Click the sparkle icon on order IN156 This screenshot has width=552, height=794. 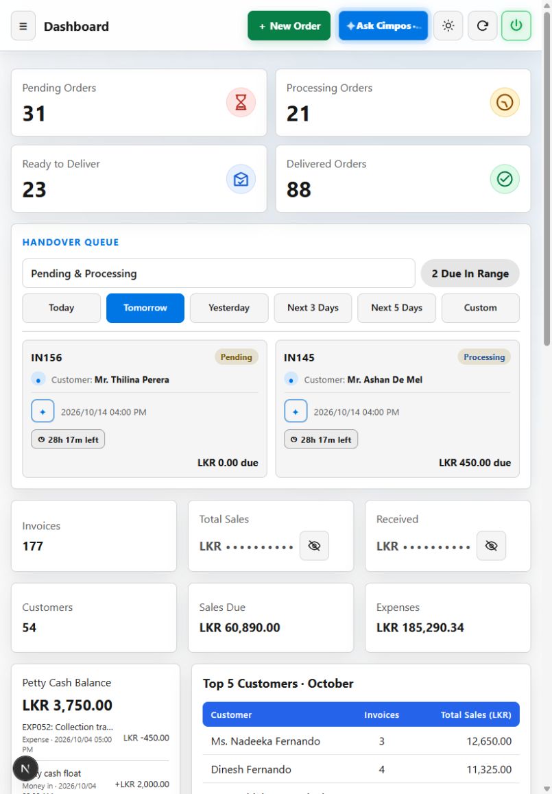[x=43, y=411]
